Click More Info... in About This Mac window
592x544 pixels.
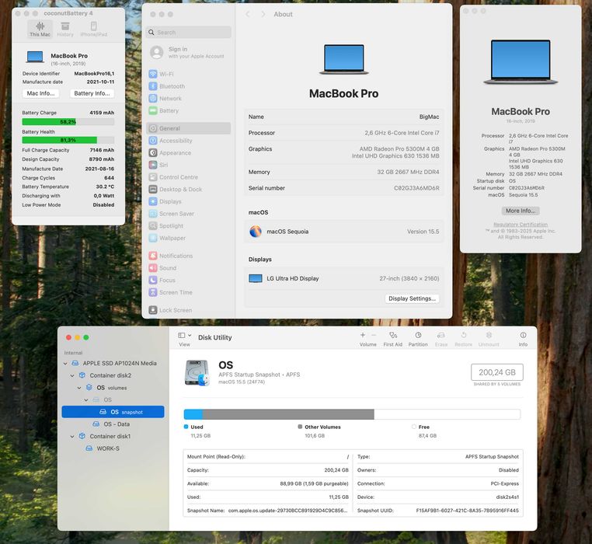(521, 211)
